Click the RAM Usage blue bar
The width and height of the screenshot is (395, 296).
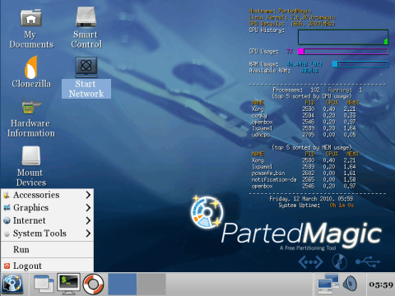tap(360, 64)
